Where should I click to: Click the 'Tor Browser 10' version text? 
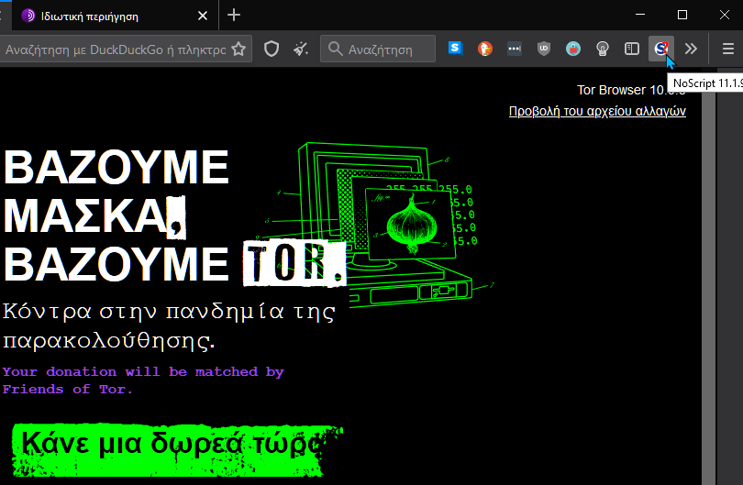coord(631,90)
